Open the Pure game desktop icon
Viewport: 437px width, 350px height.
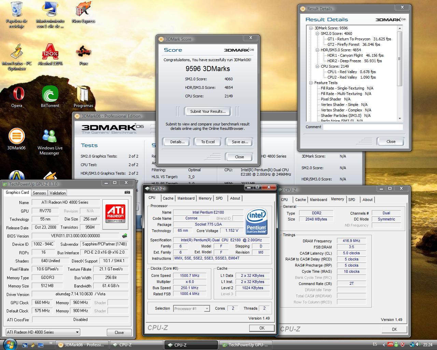click(x=83, y=54)
